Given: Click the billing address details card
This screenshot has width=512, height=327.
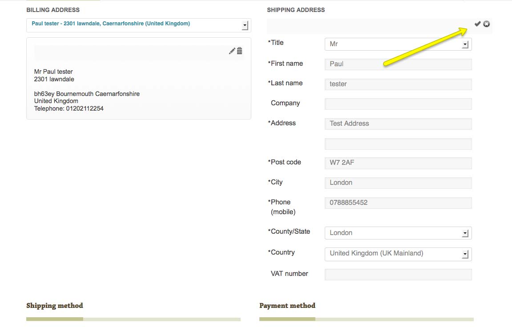Looking at the screenshot, I should pyautogui.click(x=138, y=90).
